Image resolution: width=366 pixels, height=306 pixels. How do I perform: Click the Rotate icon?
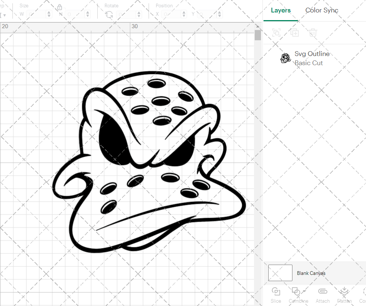(109, 15)
